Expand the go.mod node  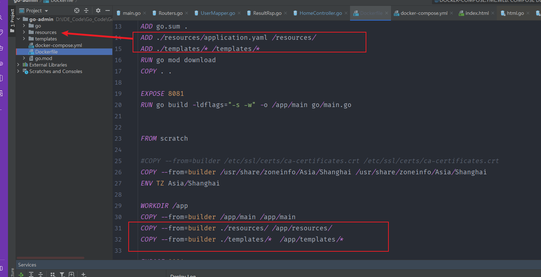pyautogui.click(x=24, y=58)
